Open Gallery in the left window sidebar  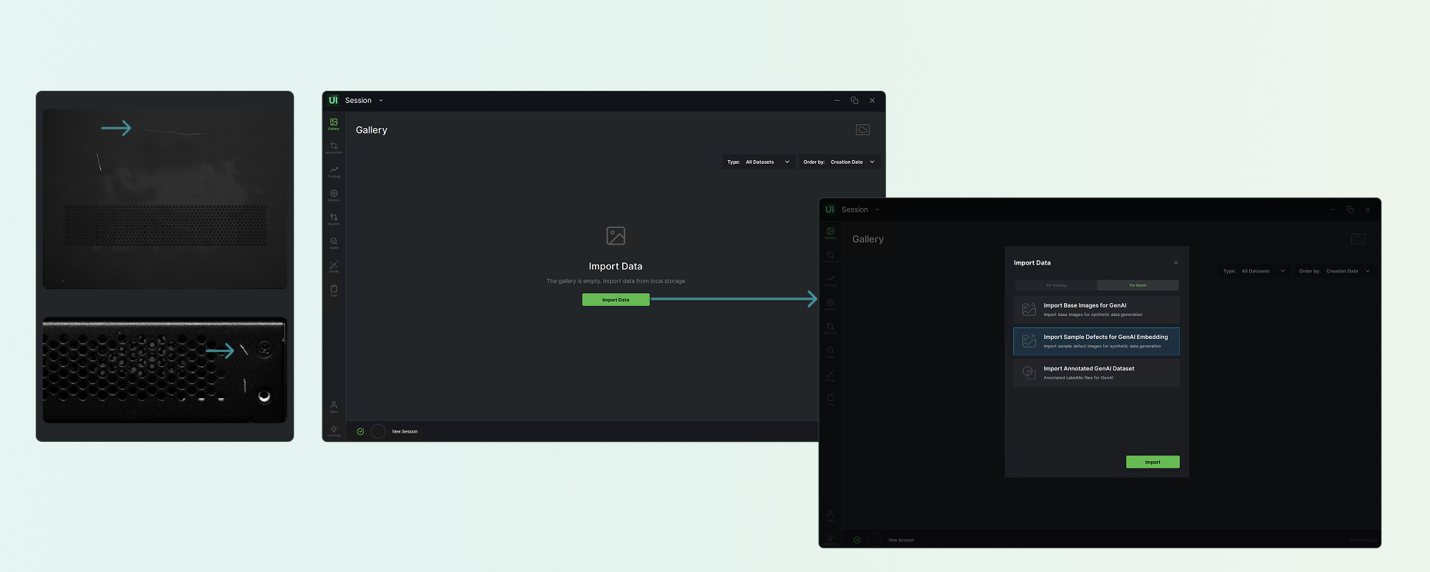tap(334, 124)
